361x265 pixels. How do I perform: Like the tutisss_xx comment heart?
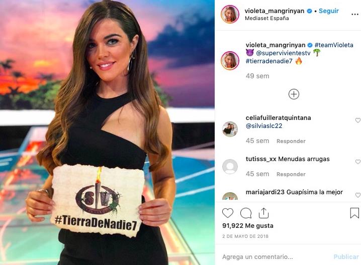358,162
